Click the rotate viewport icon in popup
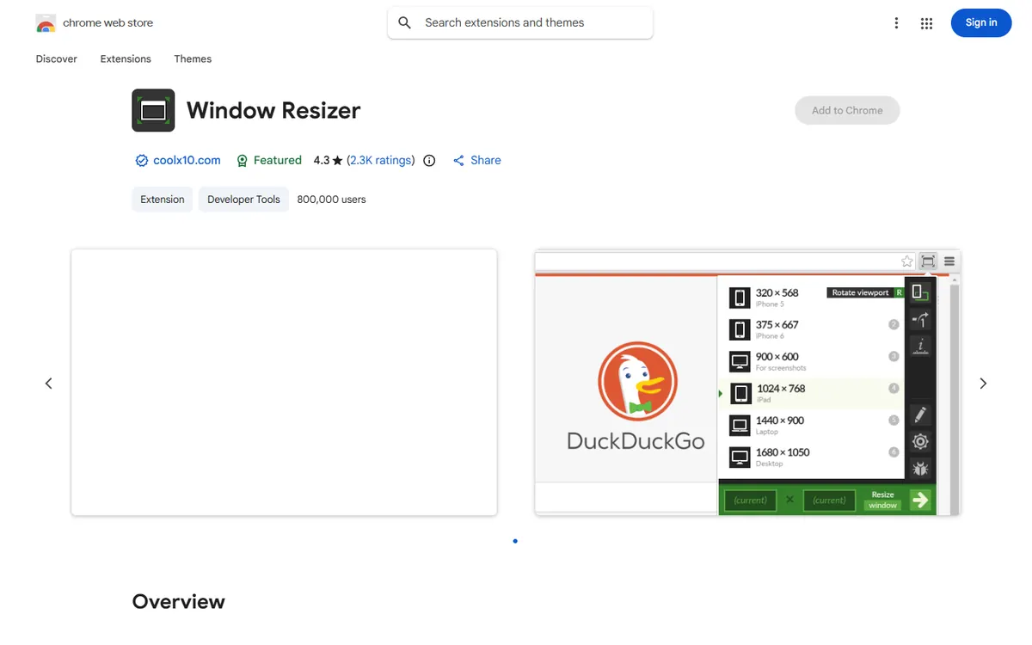The image size is (1032, 645). tap(920, 293)
